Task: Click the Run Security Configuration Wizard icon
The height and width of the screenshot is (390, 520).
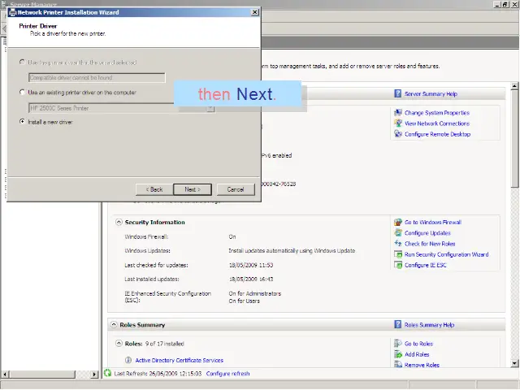Action: (397, 254)
